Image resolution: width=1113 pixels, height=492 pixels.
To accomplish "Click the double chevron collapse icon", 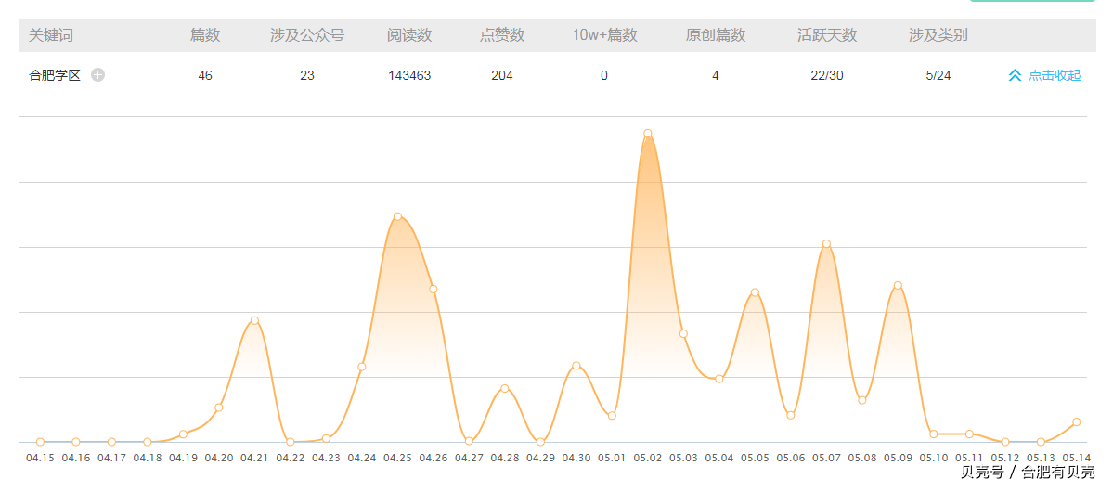I will coord(1015,75).
